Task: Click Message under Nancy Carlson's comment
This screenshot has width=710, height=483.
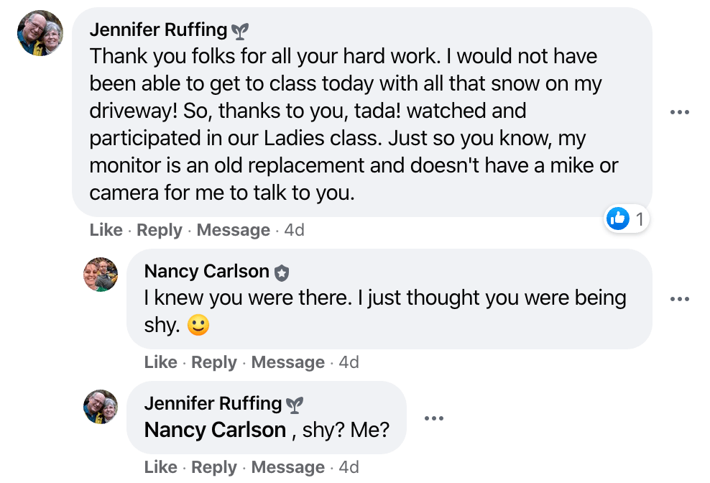Action: pos(287,362)
